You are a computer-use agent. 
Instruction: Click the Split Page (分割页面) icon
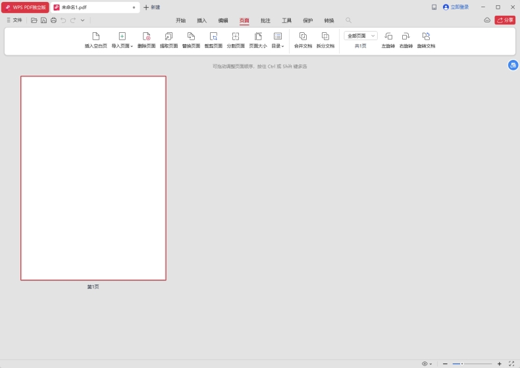(236, 37)
